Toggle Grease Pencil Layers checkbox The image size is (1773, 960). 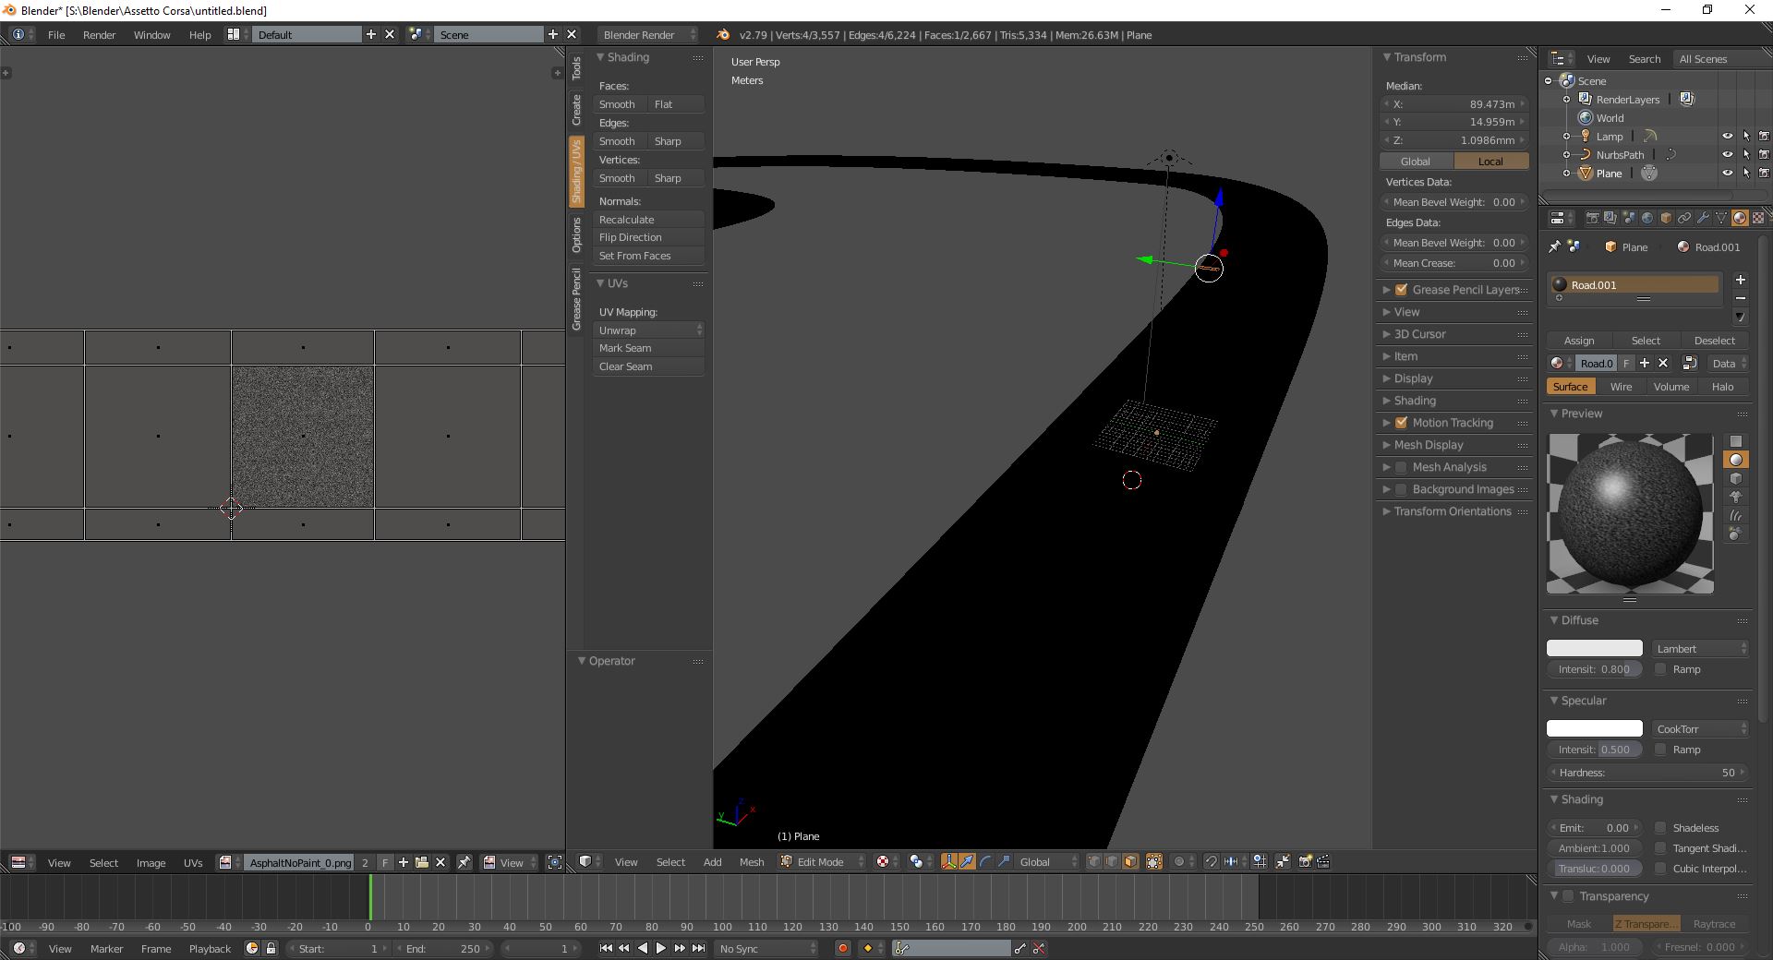coord(1401,290)
